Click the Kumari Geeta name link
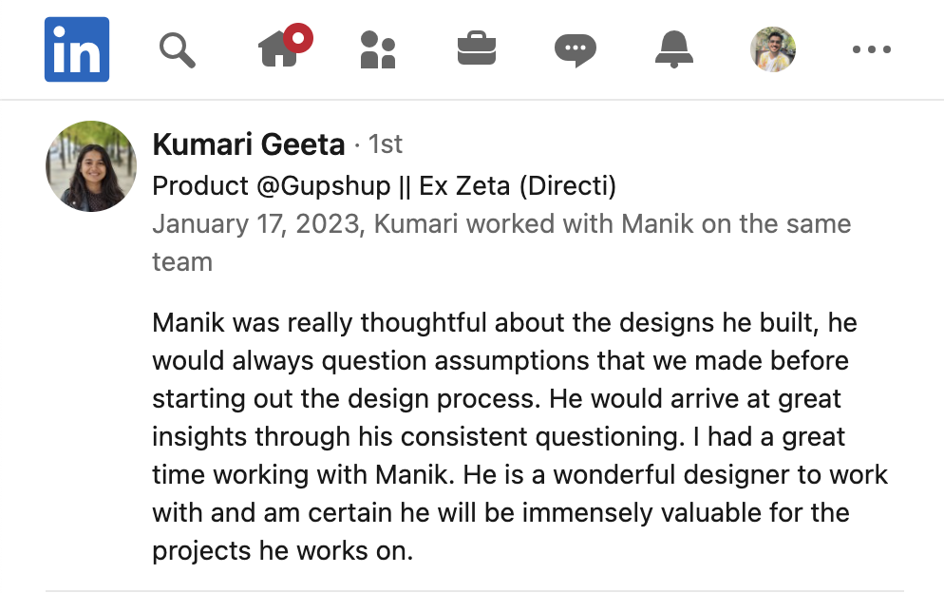944x593 pixels. coord(249,144)
